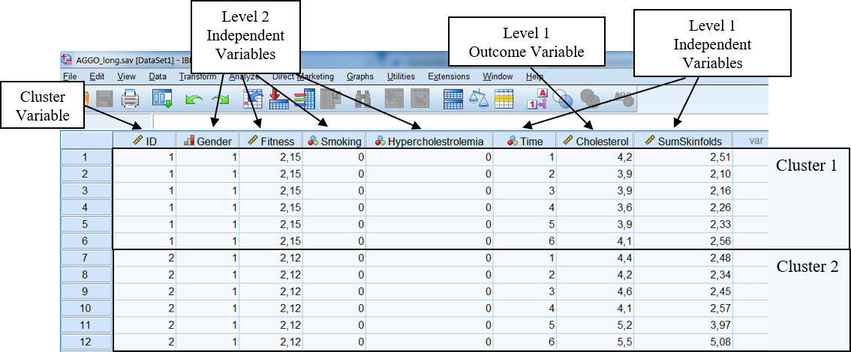Image resolution: width=851 pixels, height=352 pixels.
Task: Select the ID column header
Action: click(144, 142)
